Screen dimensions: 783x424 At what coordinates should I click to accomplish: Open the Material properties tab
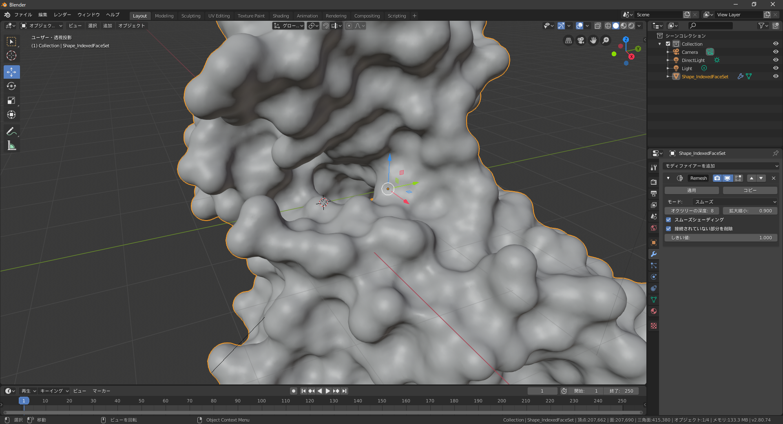point(654,311)
